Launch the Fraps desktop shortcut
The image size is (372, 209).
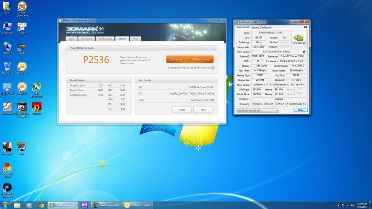[22, 149]
